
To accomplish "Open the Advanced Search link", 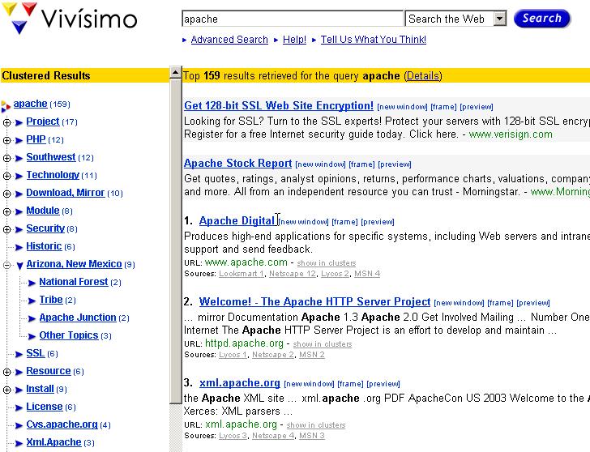I will (x=229, y=40).
